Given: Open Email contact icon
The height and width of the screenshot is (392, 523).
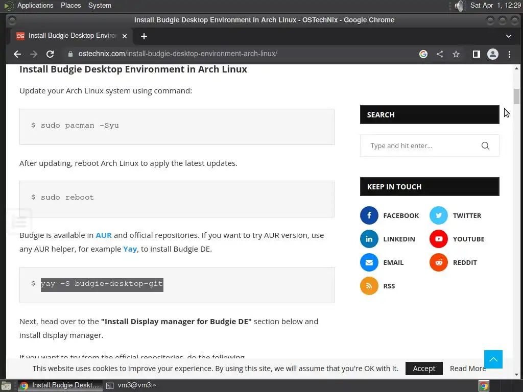Looking at the screenshot, I should point(369,262).
